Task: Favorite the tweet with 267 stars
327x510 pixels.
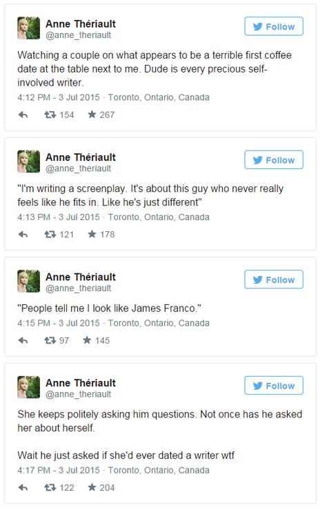Action: 92,115
